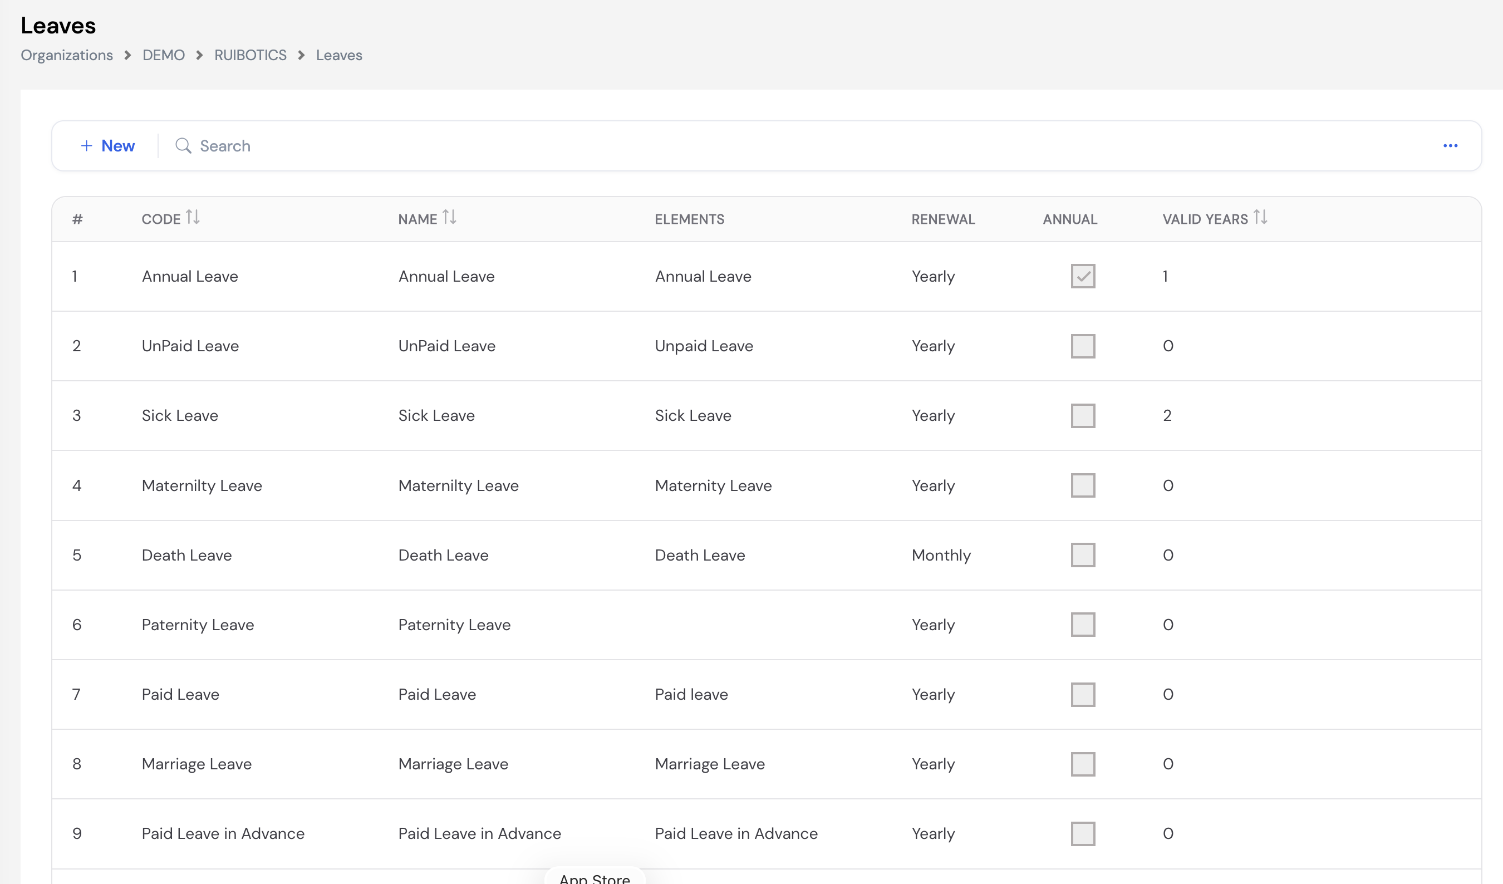The width and height of the screenshot is (1503, 884).
Task: Click the Paid leave elements cell
Action: coord(691,694)
